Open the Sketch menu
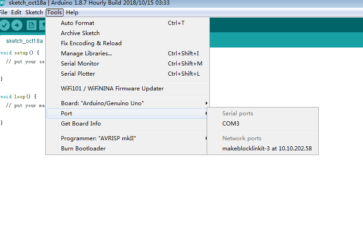Screen dimensions: 363x233 (x=34, y=12)
